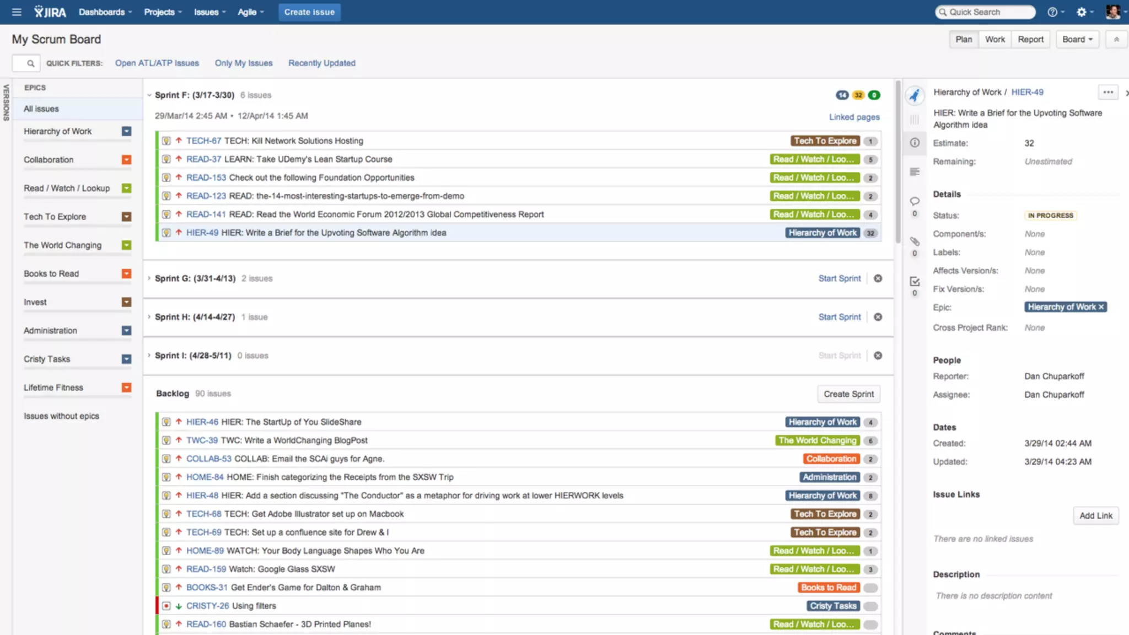Screen dimensions: 1129x635
Task: Toggle the Only My Issues quick filter
Action: pos(244,63)
